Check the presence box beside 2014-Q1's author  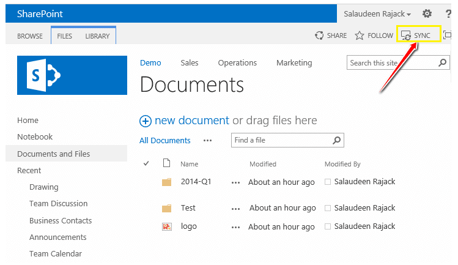tap(328, 182)
